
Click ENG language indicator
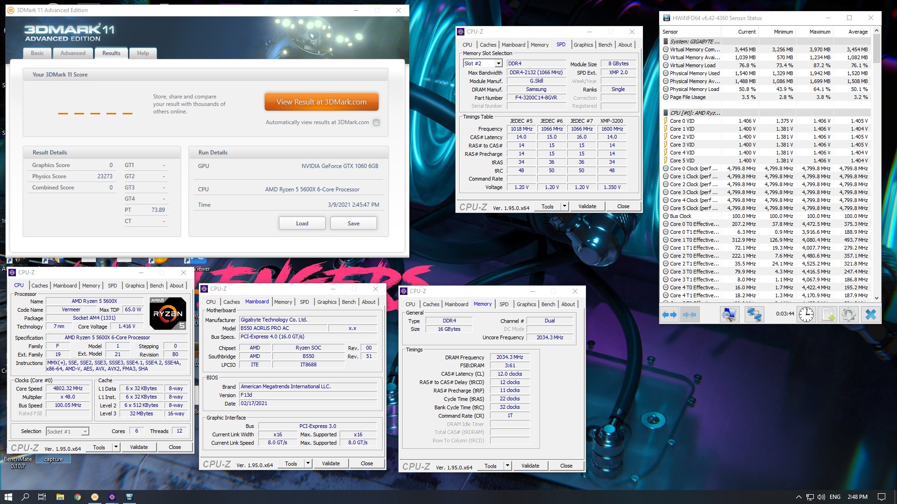tap(835, 497)
